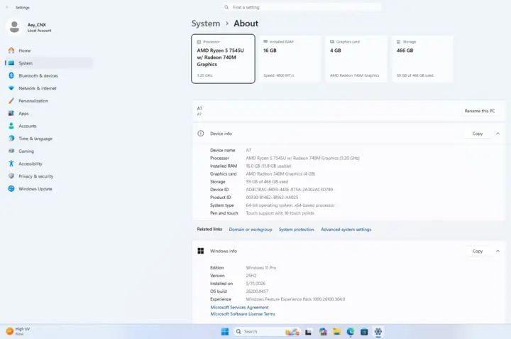The height and width of the screenshot is (339, 511).
Task: Copy the Device info details
Action: click(478, 134)
